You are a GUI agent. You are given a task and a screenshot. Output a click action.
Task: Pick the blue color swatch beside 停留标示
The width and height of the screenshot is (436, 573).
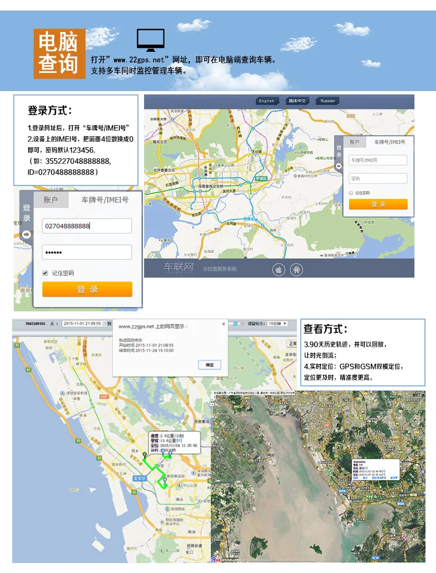pos(236,324)
